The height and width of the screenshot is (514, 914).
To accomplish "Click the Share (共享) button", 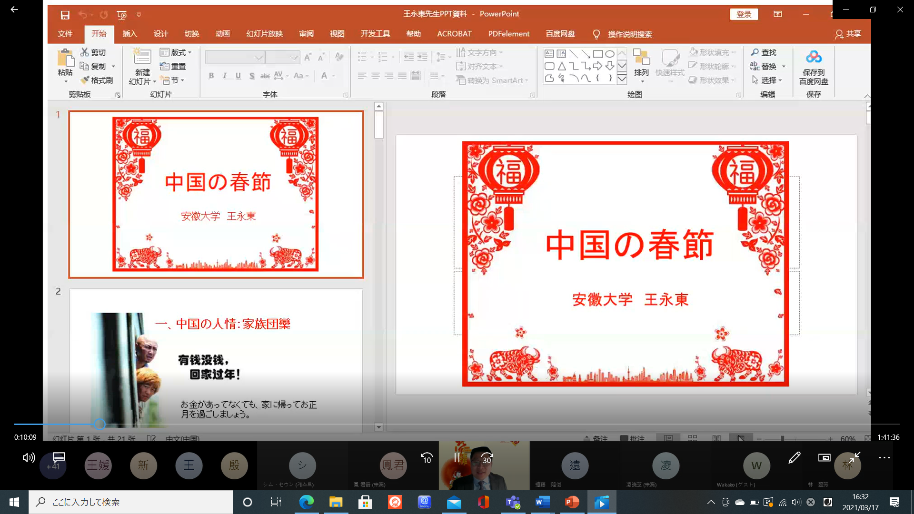I will coord(848,34).
